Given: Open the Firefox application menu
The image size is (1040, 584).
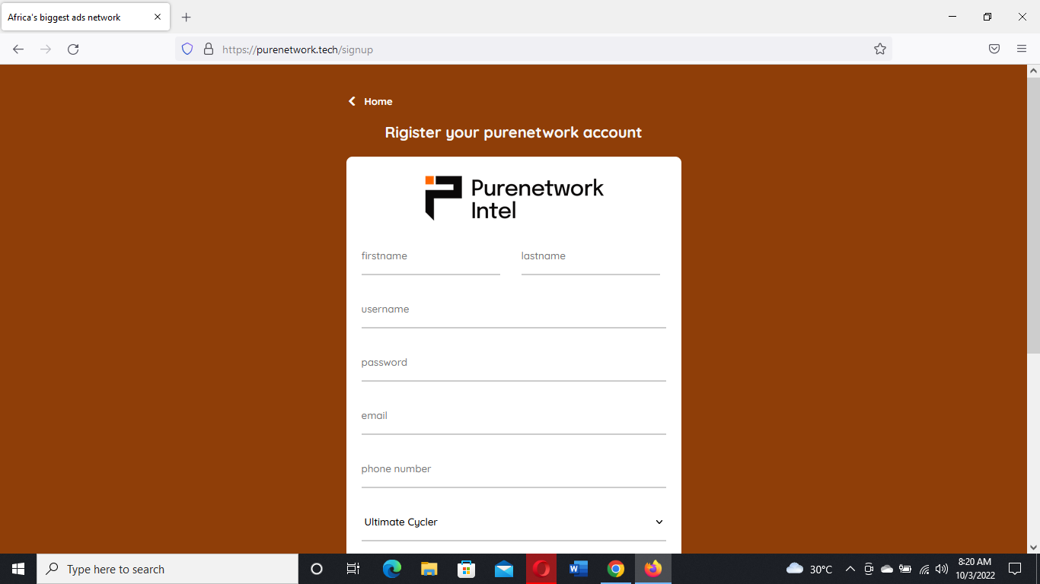Looking at the screenshot, I should (1022, 49).
